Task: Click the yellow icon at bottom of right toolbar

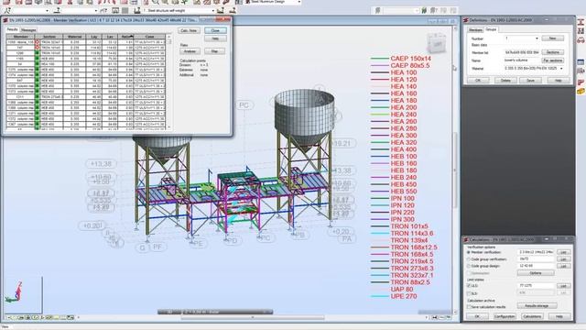Action: point(581,92)
